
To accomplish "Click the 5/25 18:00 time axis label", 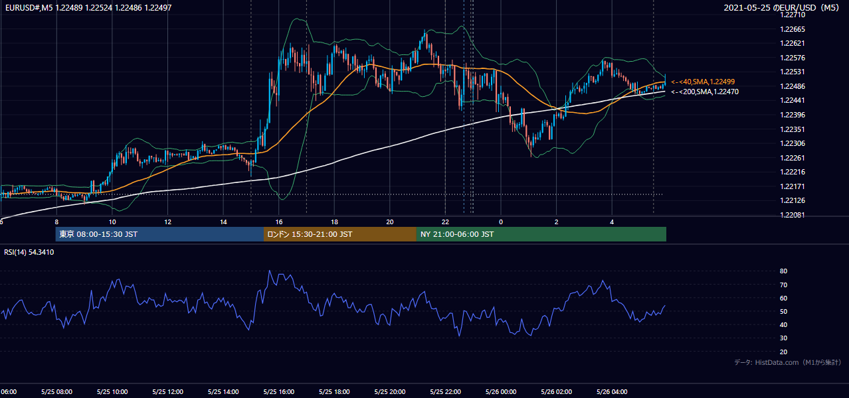I will [334, 392].
